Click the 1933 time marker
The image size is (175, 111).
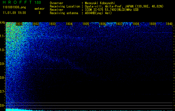coord(53,24)
